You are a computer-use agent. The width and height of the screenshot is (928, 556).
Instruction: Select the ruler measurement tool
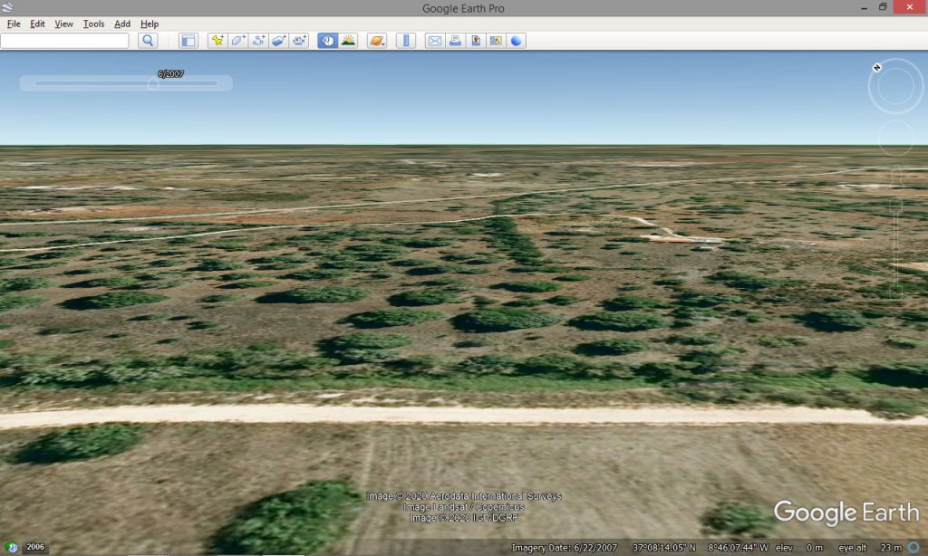pyautogui.click(x=406, y=41)
